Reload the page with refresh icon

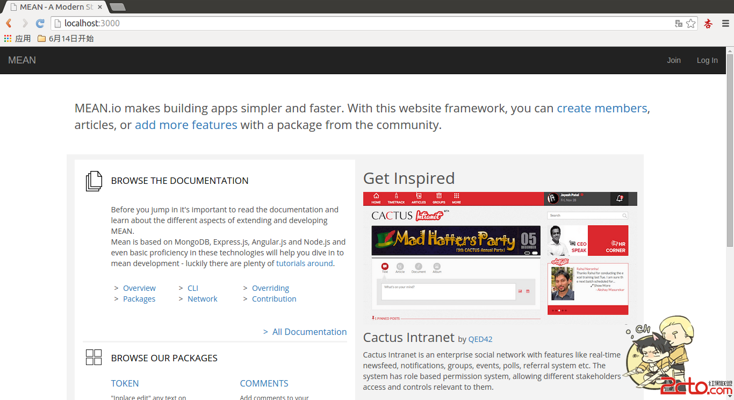(40, 23)
